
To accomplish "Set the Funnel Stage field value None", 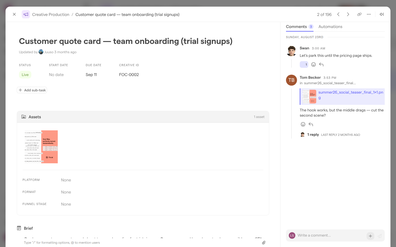I will point(66,204).
